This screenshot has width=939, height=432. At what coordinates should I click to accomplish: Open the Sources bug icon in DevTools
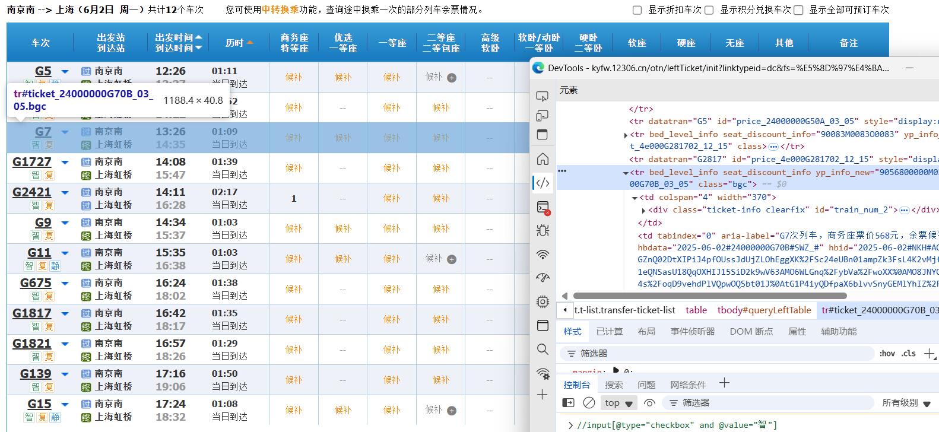tap(542, 230)
